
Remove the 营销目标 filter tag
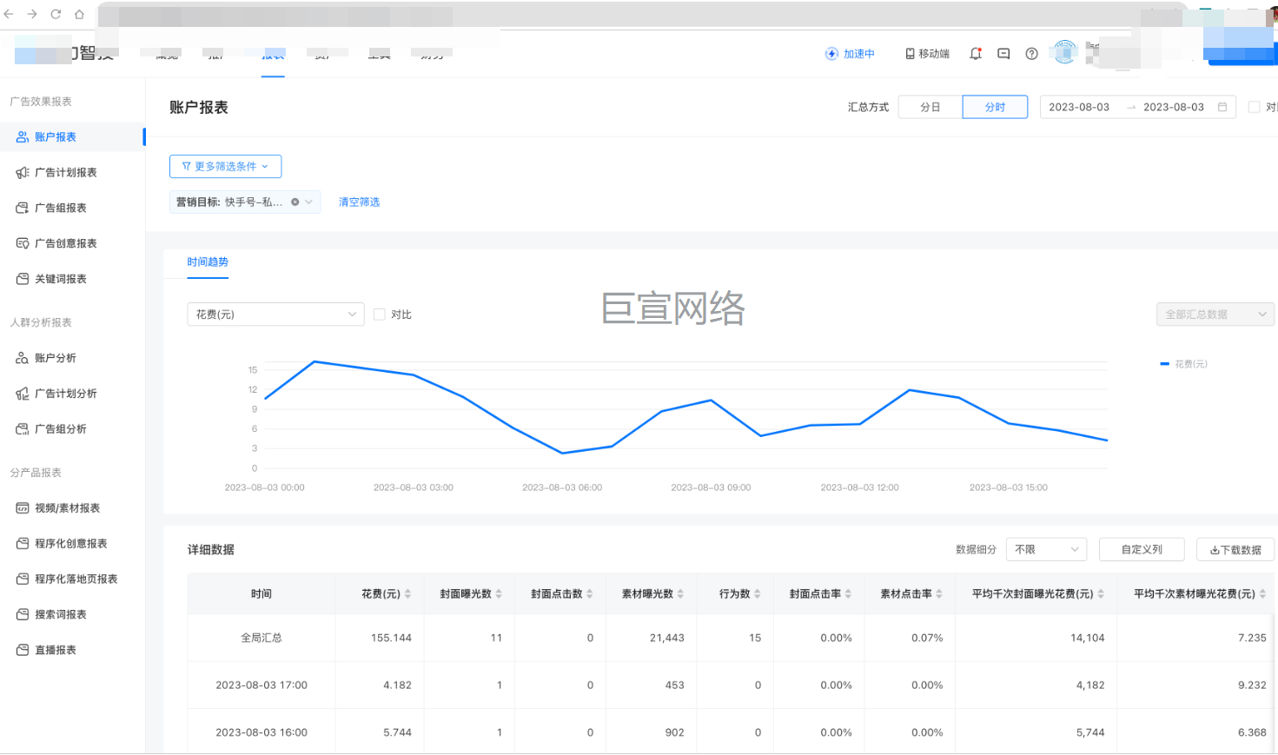click(295, 202)
